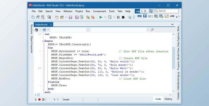Open the Tools menu
The height and width of the screenshot is (106, 209).
point(112,11)
